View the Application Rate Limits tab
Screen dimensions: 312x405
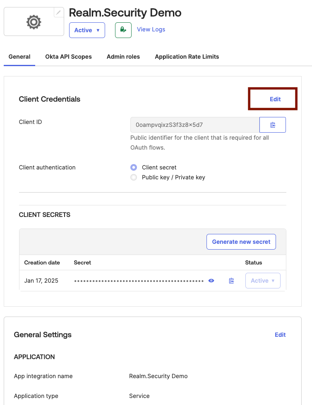pos(187,57)
